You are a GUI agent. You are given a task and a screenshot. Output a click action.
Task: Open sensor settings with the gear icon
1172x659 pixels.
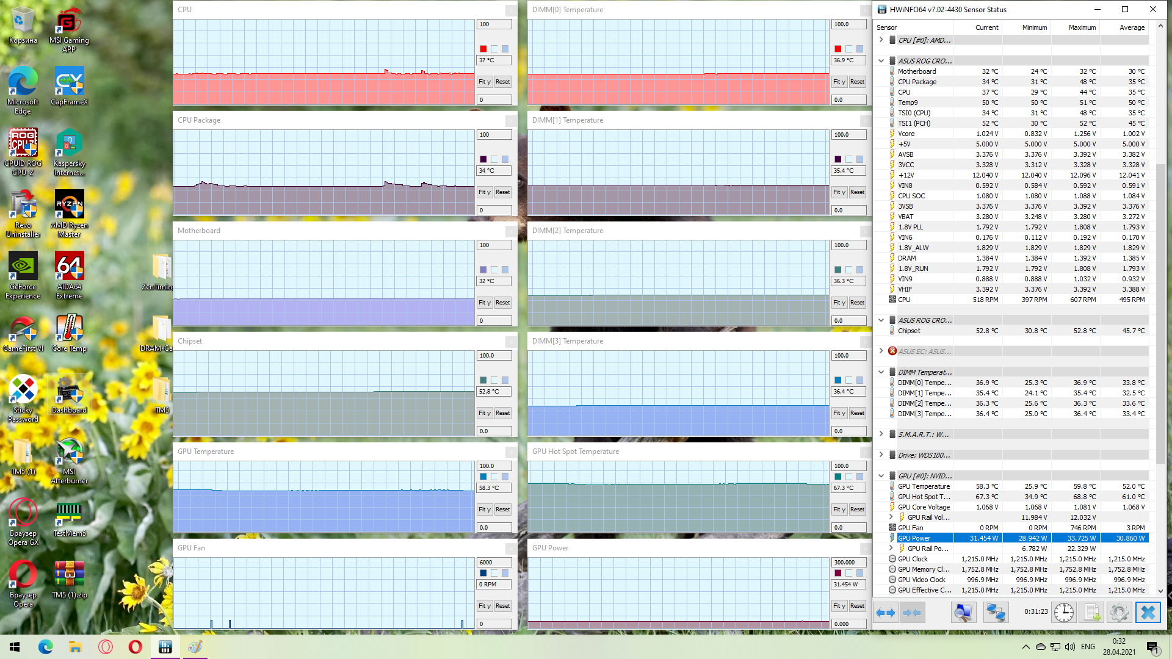(1120, 612)
